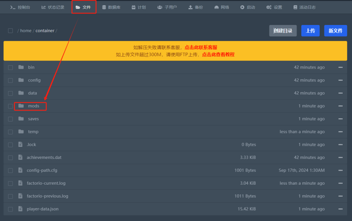Expand options menu for data folder
Viewport: 352px width, 221px height.
[x=340, y=93]
